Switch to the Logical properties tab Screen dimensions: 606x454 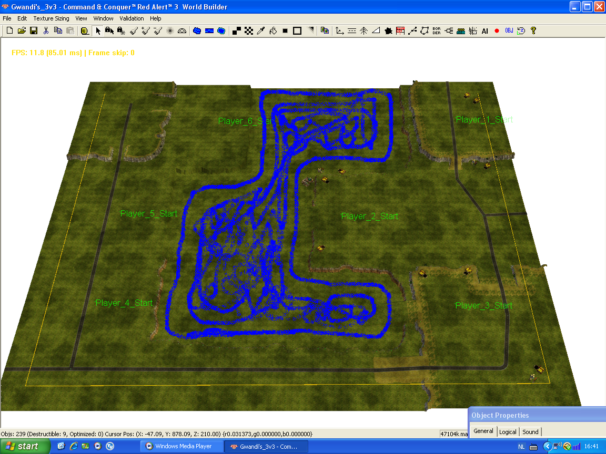pos(508,432)
